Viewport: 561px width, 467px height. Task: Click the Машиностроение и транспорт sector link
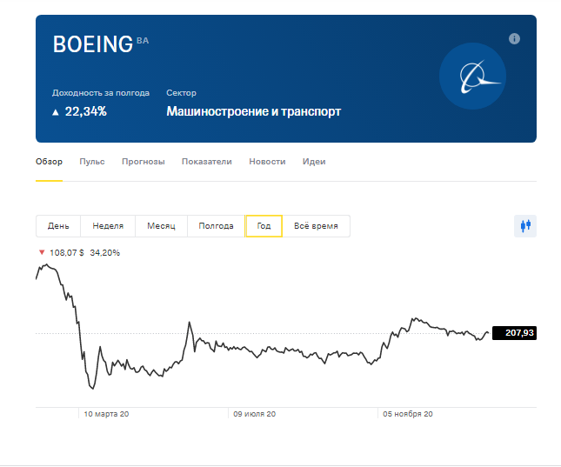tap(253, 111)
